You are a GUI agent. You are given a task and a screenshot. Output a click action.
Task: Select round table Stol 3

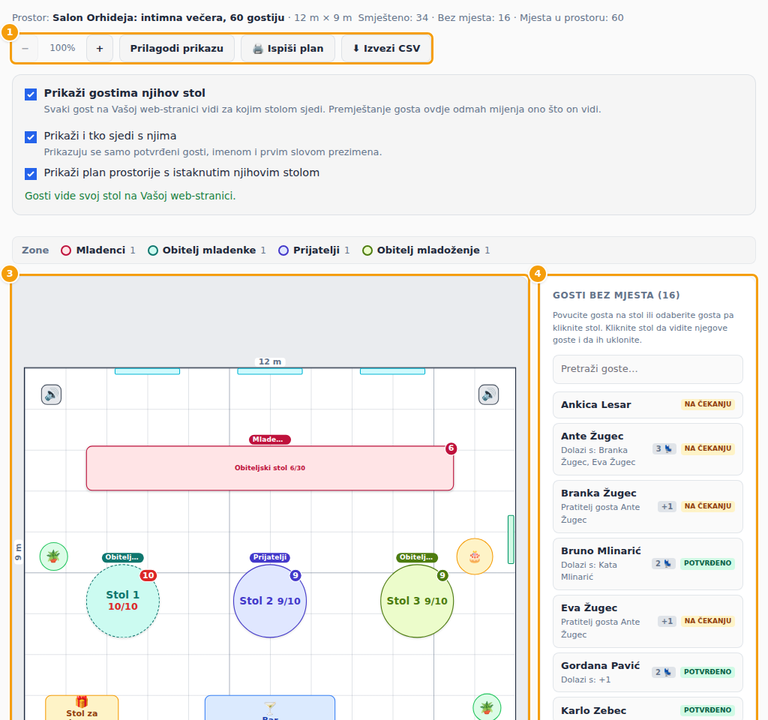pyautogui.click(x=417, y=601)
